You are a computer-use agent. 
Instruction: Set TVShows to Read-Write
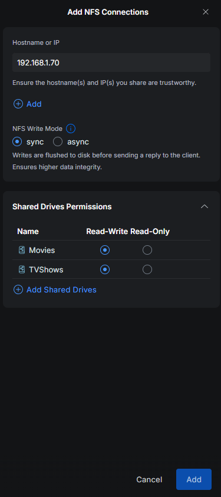(105, 269)
